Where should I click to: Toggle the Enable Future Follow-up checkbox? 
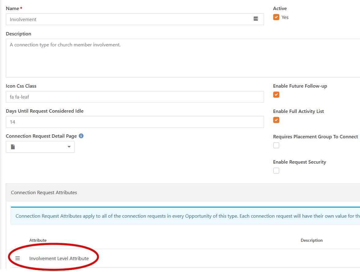[276, 95]
